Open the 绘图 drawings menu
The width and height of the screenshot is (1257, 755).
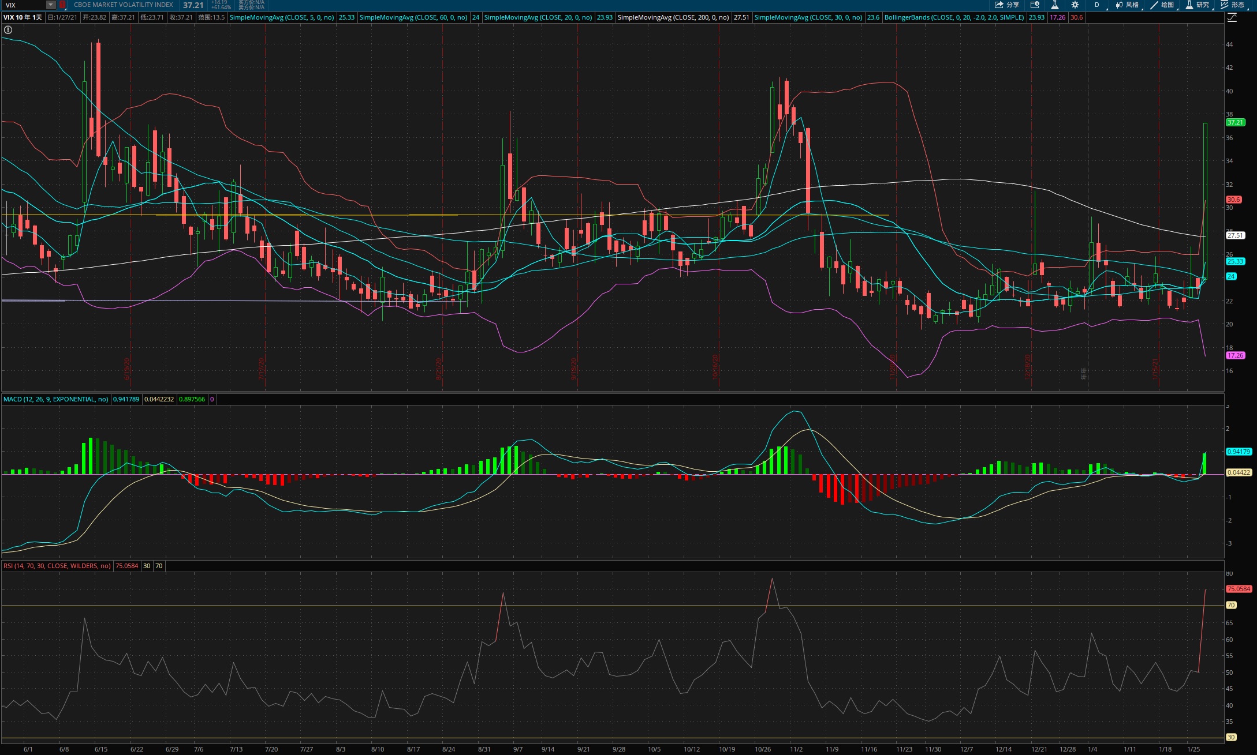1162,5
